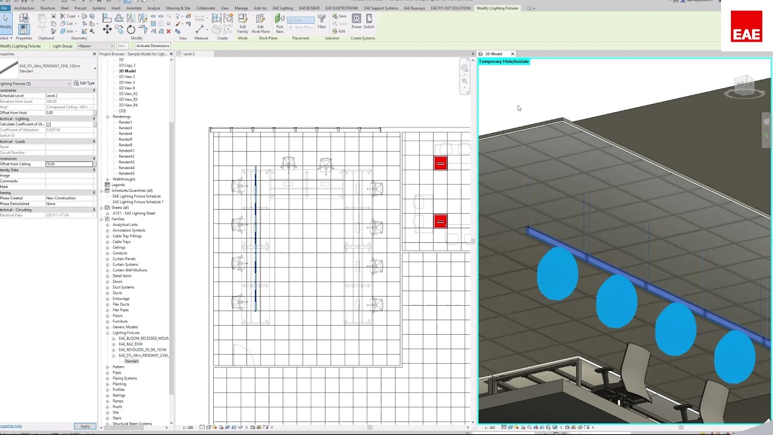Collapse the Schedules/Quantities node
The width and height of the screenshot is (773, 435).
(101, 191)
